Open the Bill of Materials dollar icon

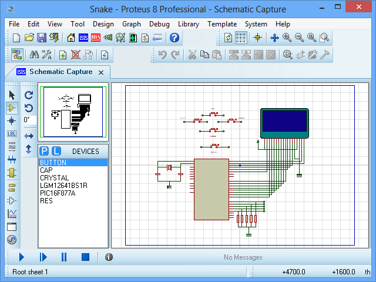click(x=145, y=38)
